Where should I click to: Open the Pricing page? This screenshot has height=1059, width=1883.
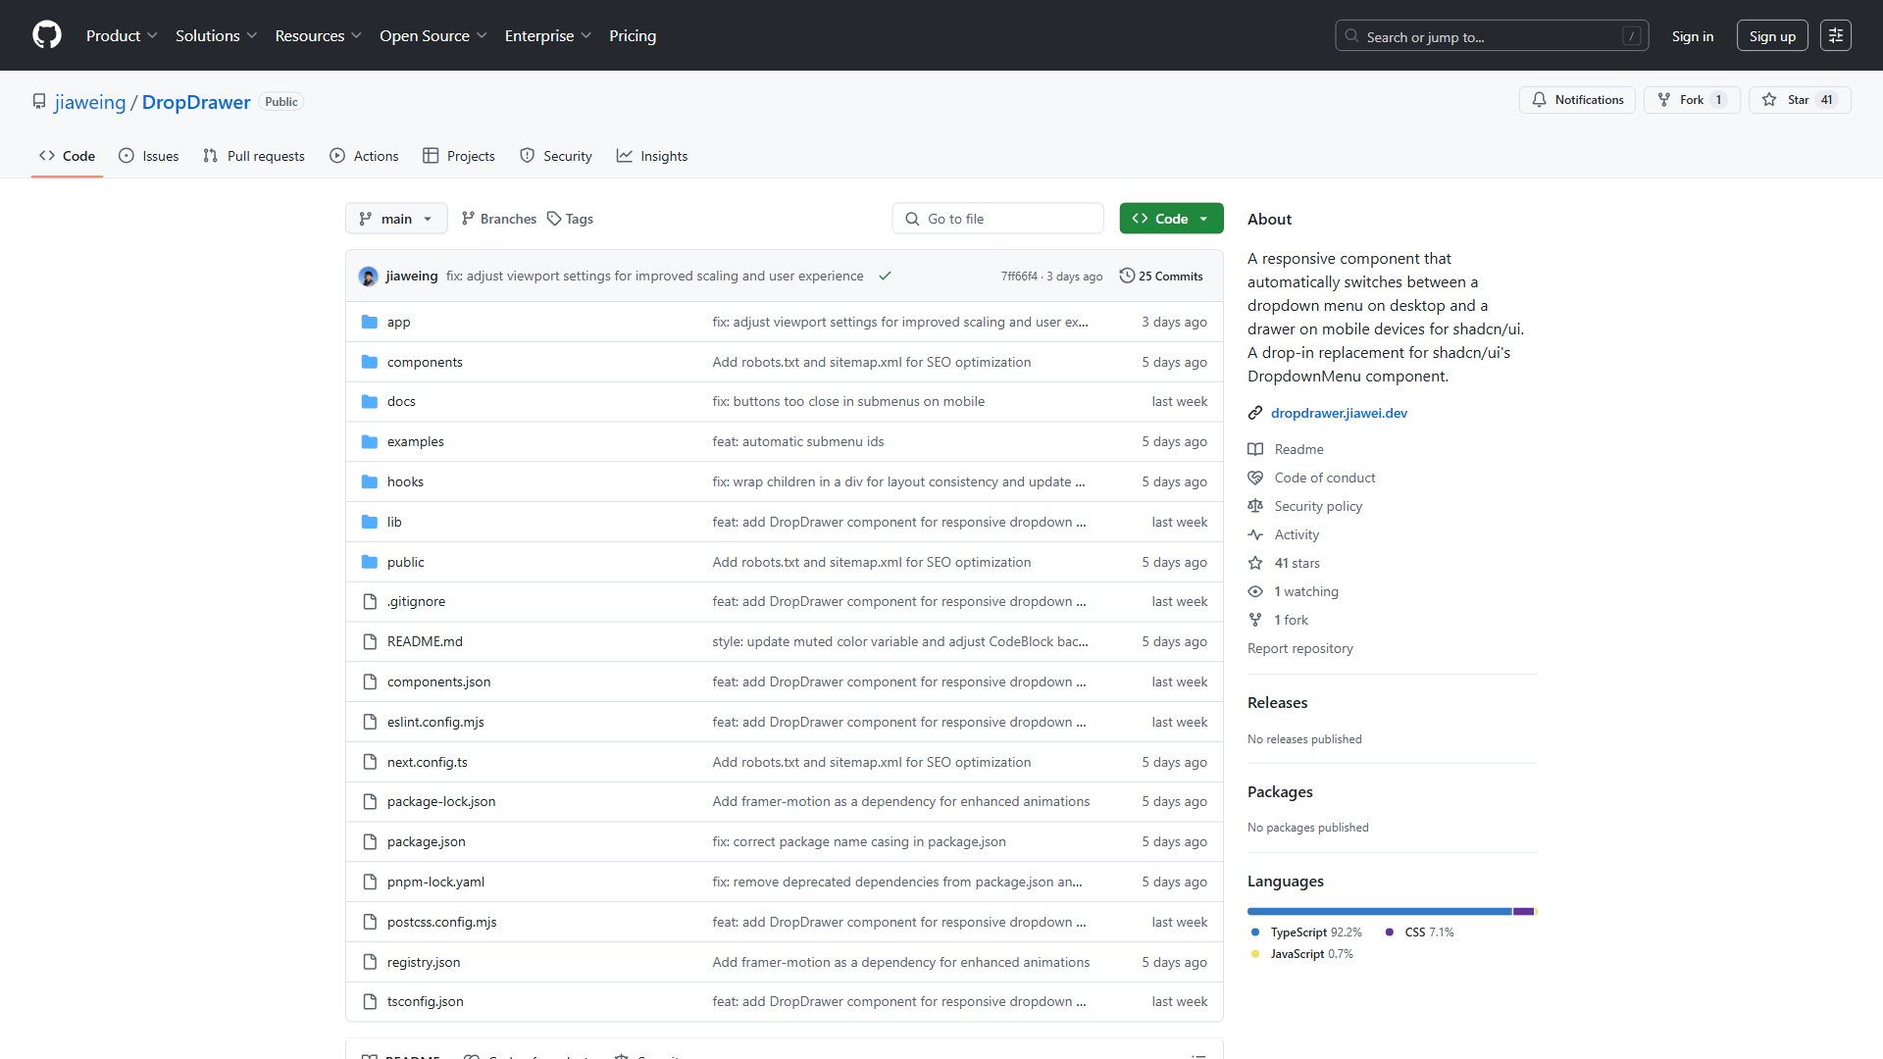(x=633, y=35)
